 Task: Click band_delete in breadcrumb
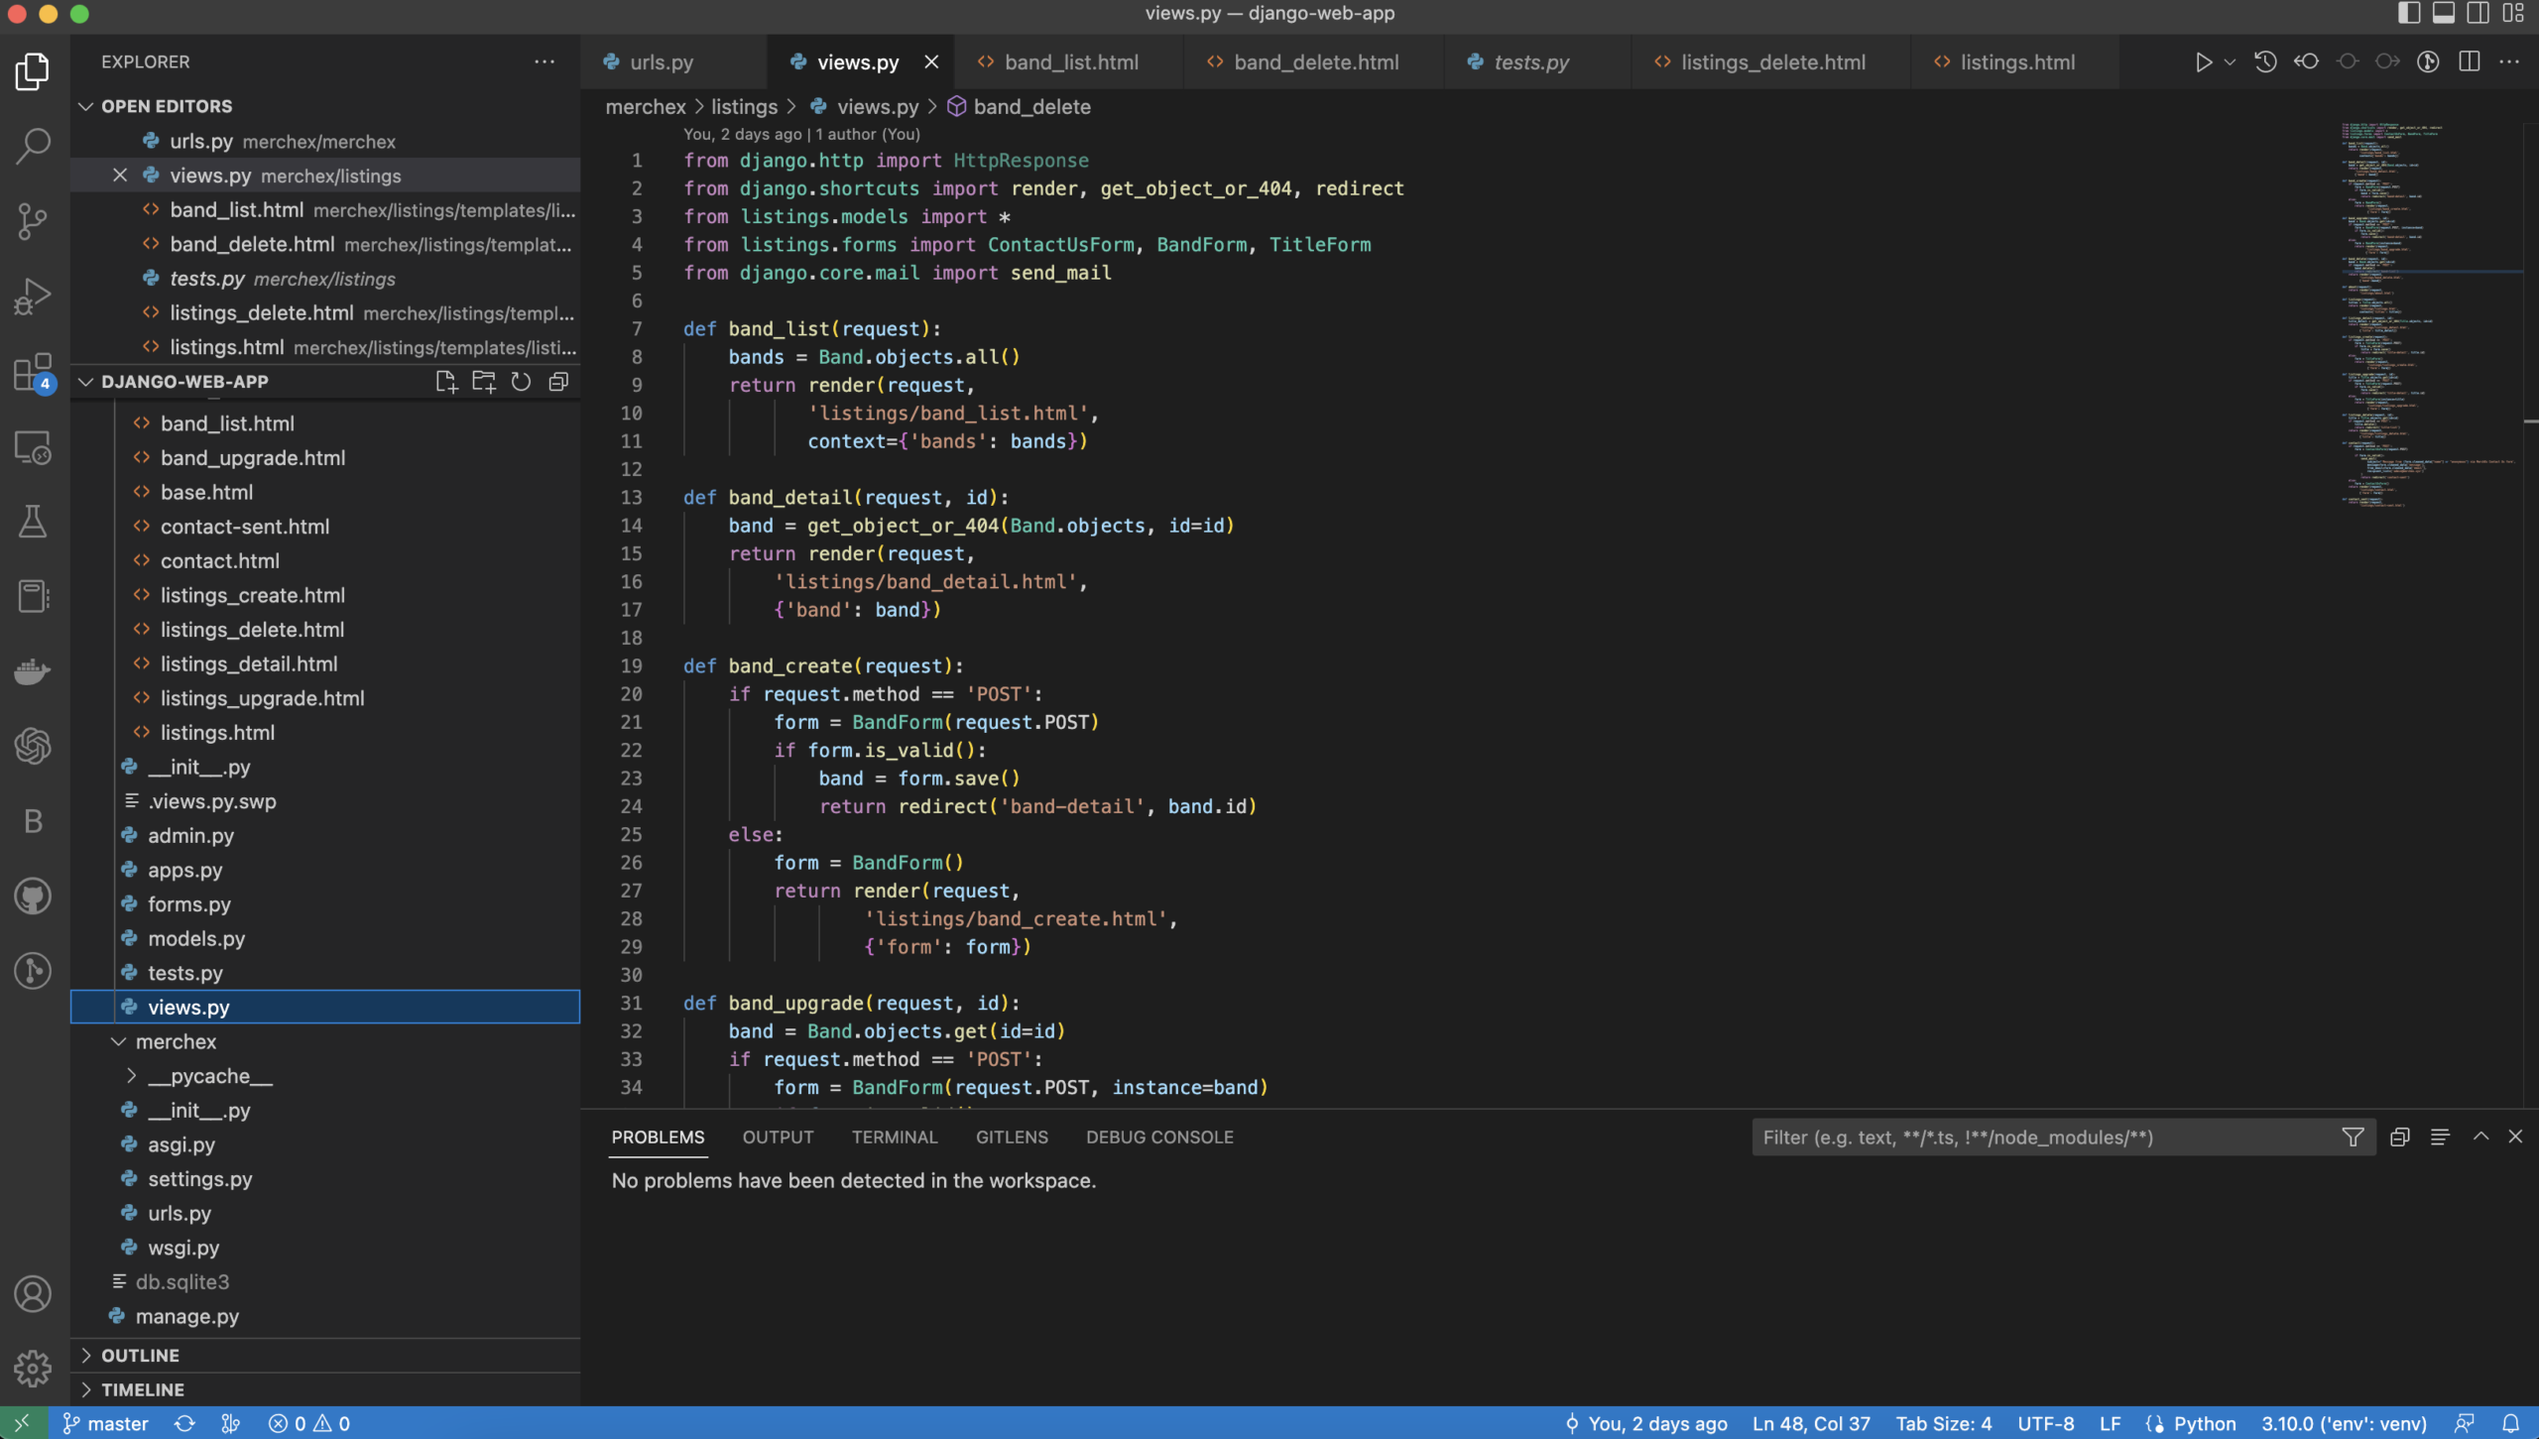click(1031, 107)
